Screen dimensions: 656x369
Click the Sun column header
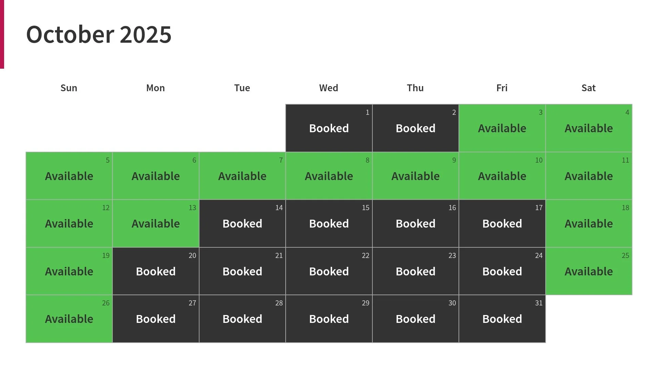click(69, 88)
